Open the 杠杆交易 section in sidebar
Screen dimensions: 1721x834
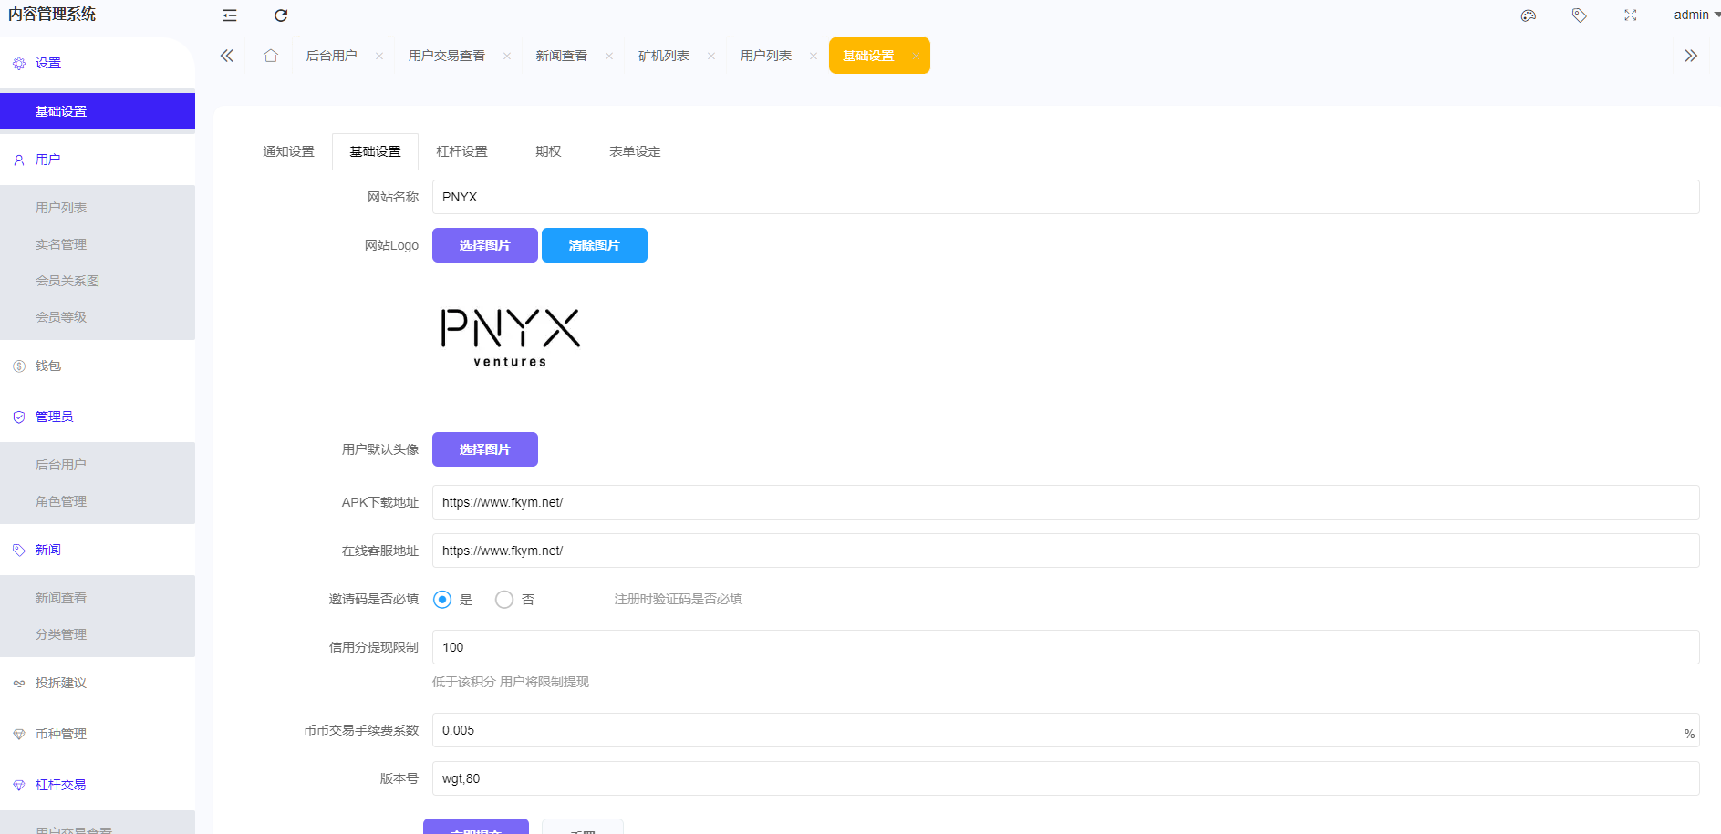click(x=60, y=784)
